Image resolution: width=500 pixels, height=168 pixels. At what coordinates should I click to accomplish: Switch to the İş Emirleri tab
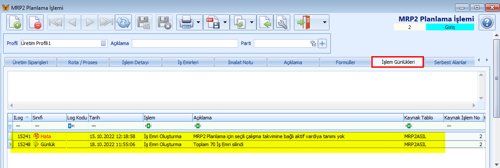tap(188, 62)
